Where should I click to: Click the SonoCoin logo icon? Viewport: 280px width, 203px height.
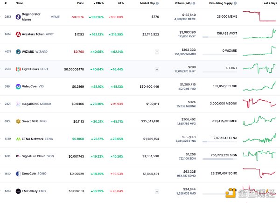pyautogui.click(x=18, y=174)
